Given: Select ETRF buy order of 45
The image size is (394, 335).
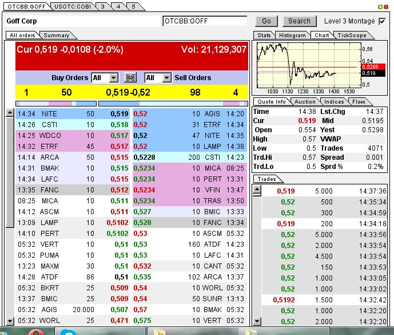Looking at the screenshot, I should coord(73,147).
